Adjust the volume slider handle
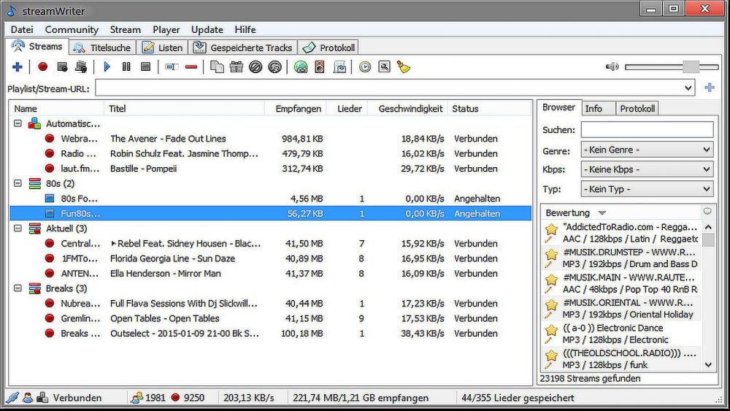This screenshot has height=411, width=730. [x=691, y=67]
